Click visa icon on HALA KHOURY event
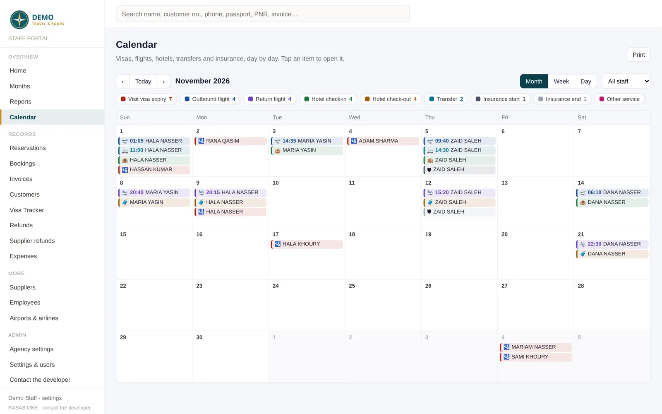 click(x=278, y=244)
